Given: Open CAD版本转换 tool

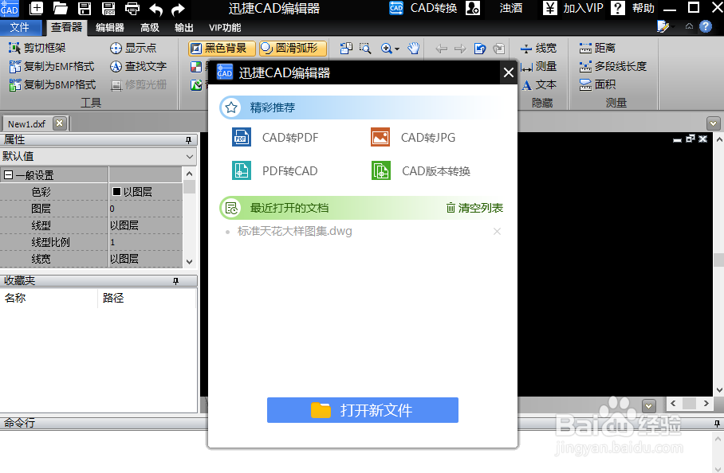Looking at the screenshot, I should pos(421,171).
